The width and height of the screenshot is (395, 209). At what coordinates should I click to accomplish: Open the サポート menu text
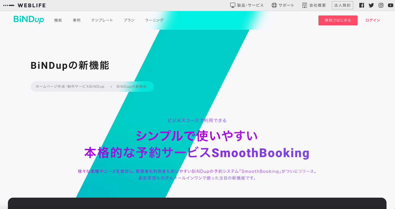point(287,5)
